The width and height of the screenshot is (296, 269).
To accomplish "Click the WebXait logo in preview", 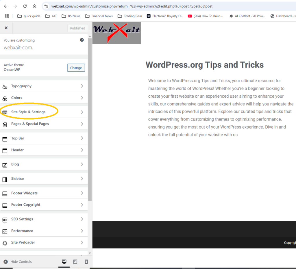I will [x=117, y=33].
